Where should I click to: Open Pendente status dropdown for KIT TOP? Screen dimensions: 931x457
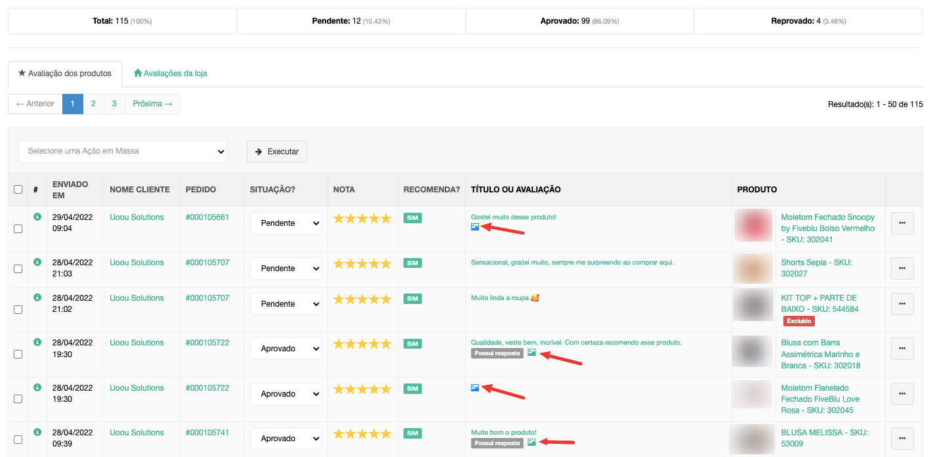pos(286,304)
